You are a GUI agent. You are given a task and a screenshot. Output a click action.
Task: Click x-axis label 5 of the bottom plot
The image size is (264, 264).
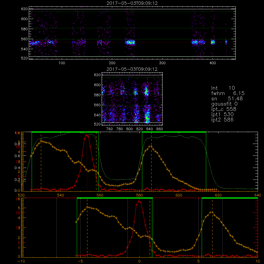click(199, 261)
